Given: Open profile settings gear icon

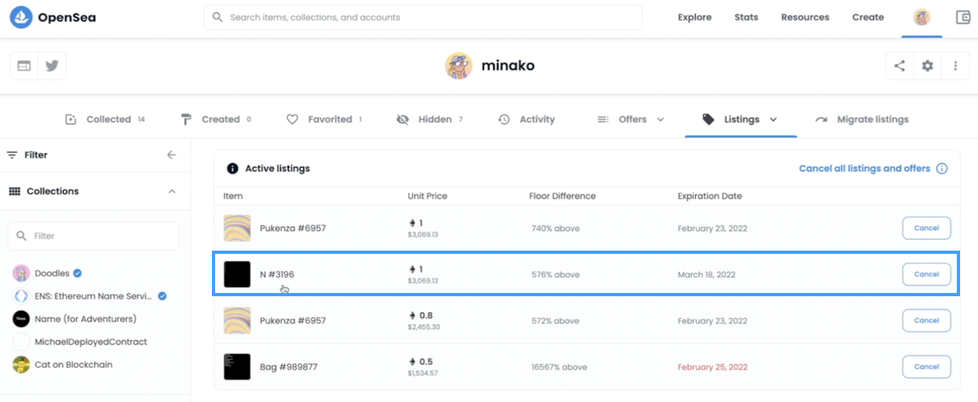Looking at the screenshot, I should point(927,66).
